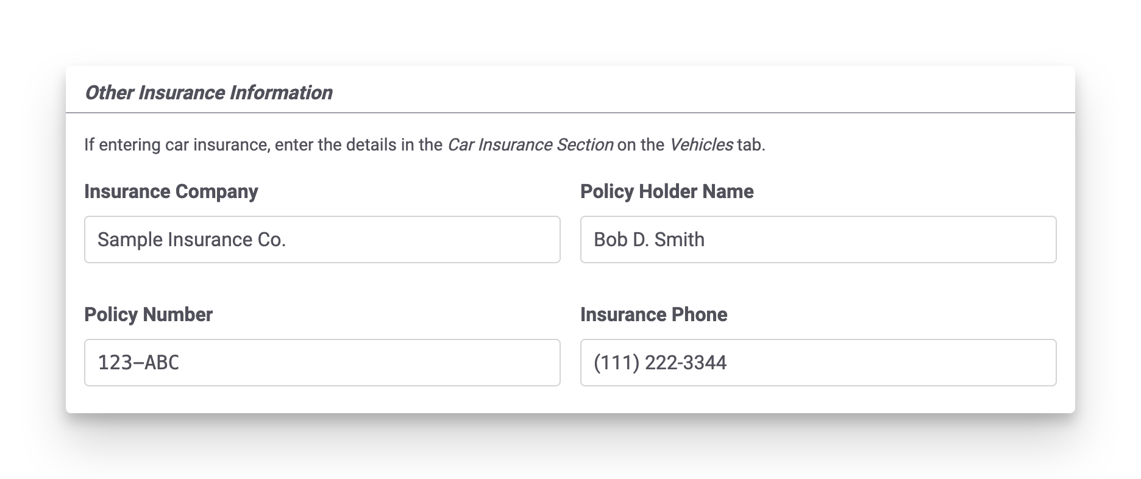
Task: Click the "(111) 222-3344" phone value
Action: click(x=660, y=363)
